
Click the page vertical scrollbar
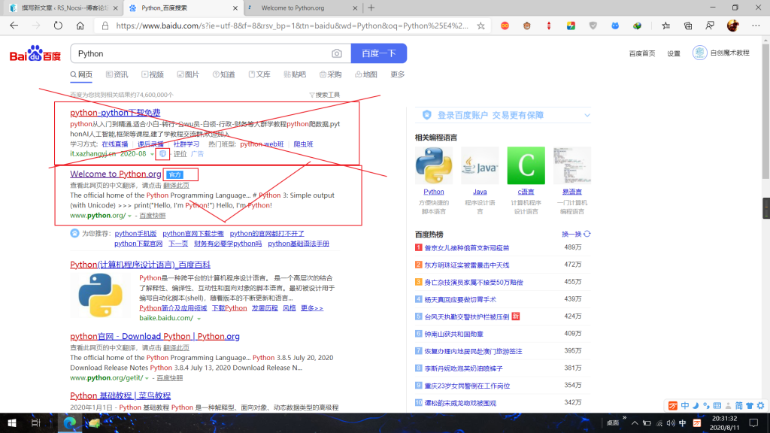(765, 112)
